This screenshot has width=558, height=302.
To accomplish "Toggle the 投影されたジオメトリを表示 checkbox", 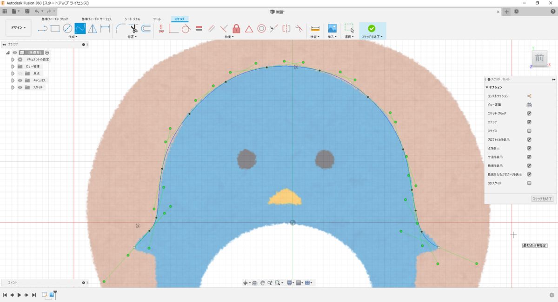I will (529, 174).
